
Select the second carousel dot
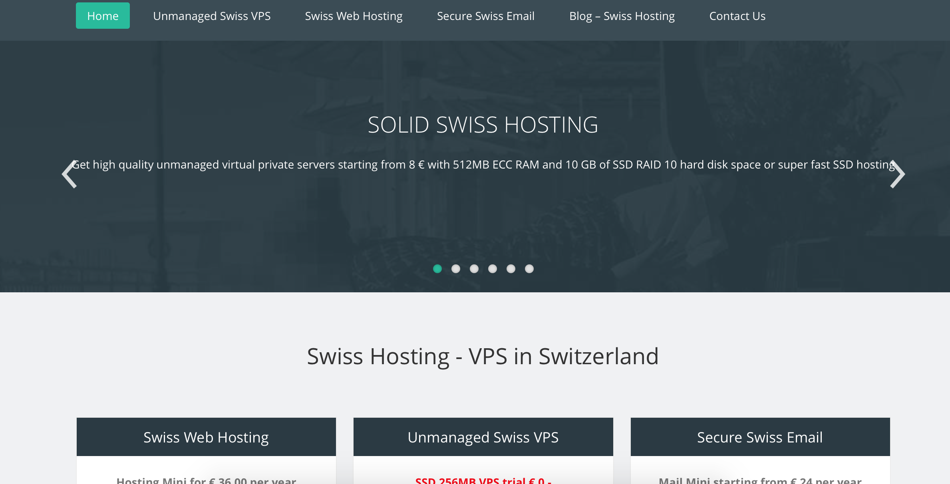click(456, 269)
